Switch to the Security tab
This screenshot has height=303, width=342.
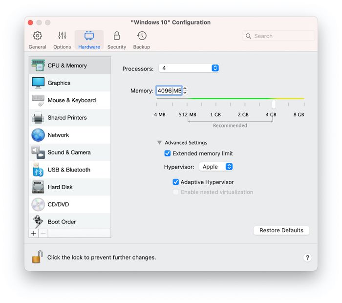pos(116,40)
